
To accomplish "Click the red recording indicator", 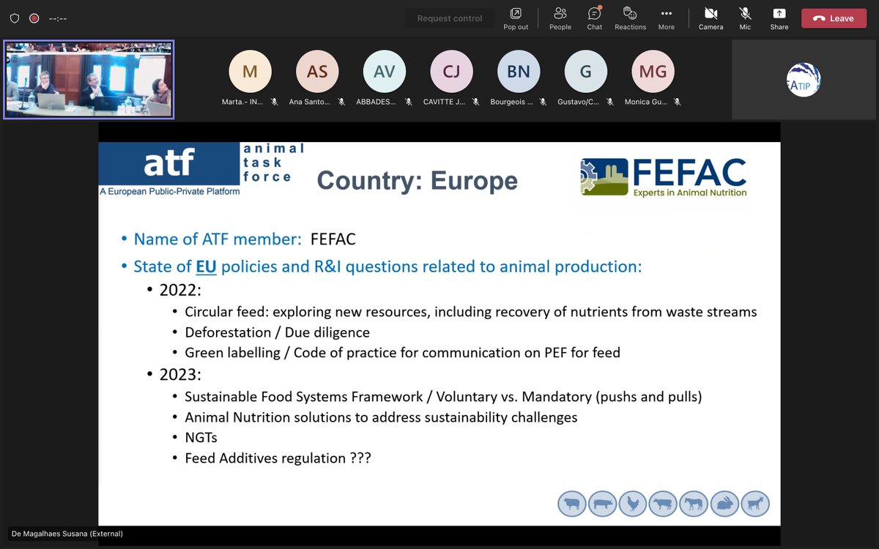I will point(34,18).
